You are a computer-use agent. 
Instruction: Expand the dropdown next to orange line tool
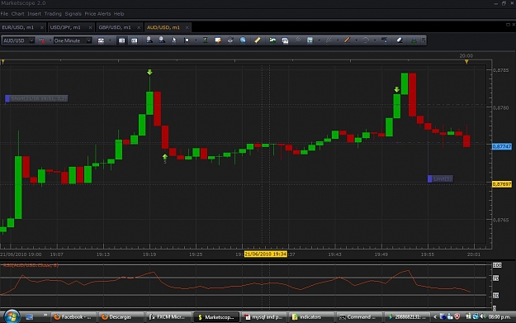pyautogui.click(x=356, y=40)
